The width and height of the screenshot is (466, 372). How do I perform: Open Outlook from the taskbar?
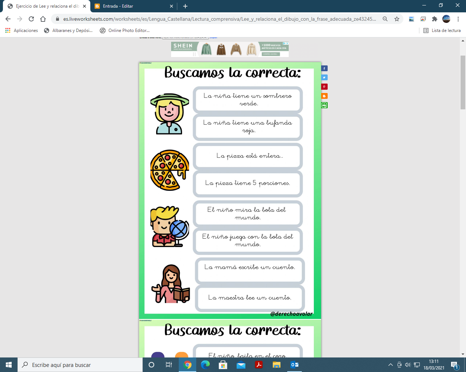295,365
